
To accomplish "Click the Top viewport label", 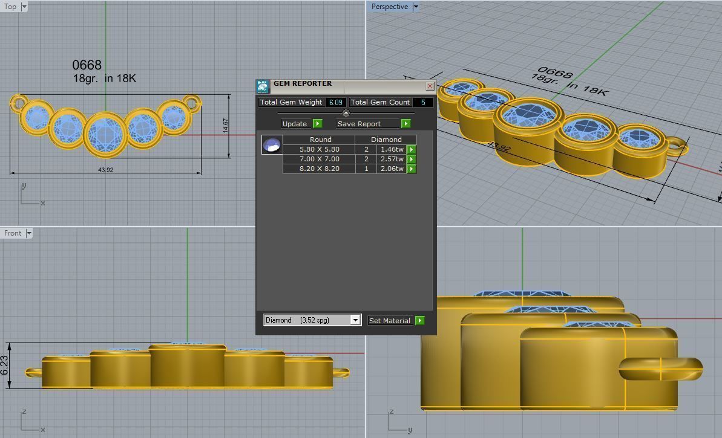I will (10, 7).
